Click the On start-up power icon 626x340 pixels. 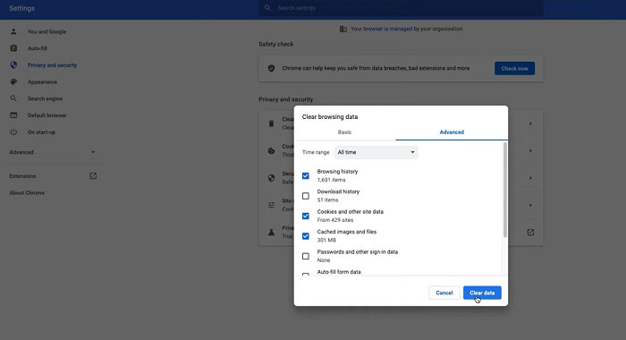coord(13,132)
